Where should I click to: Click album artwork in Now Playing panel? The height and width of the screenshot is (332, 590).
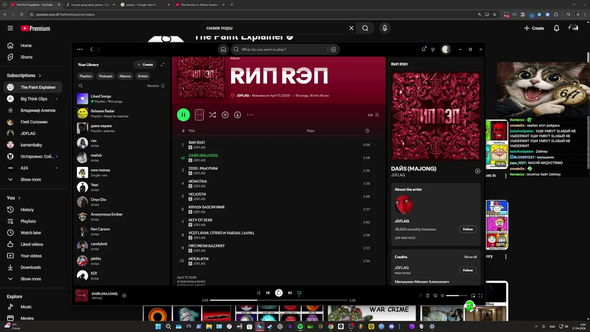(436, 116)
